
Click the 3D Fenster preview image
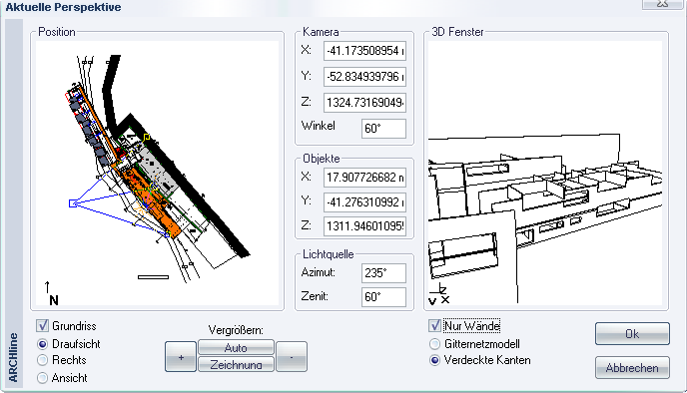click(545, 173)
